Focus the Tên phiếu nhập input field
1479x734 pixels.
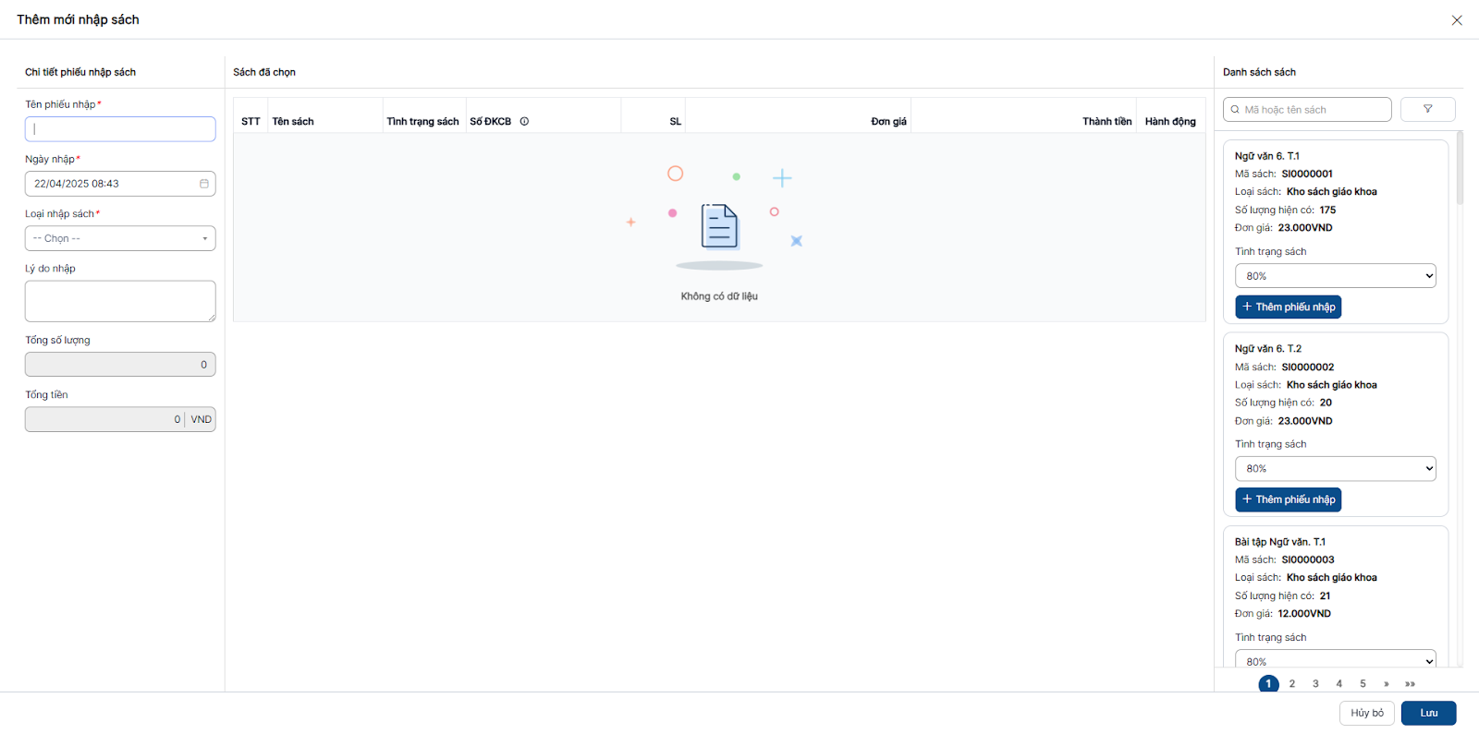(x=120, y=129)
